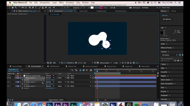Switch to Mercury Intro timeline tab

point(112,66)
